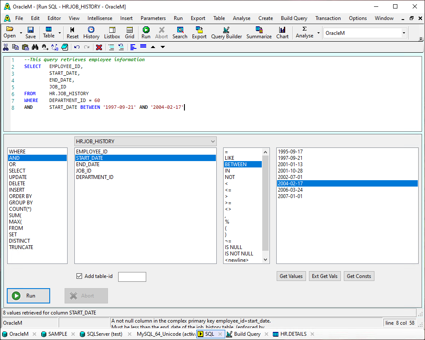
Task: Open the Parameters menu
Action: 153,18
